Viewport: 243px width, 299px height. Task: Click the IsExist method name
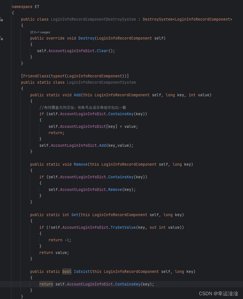82,271
